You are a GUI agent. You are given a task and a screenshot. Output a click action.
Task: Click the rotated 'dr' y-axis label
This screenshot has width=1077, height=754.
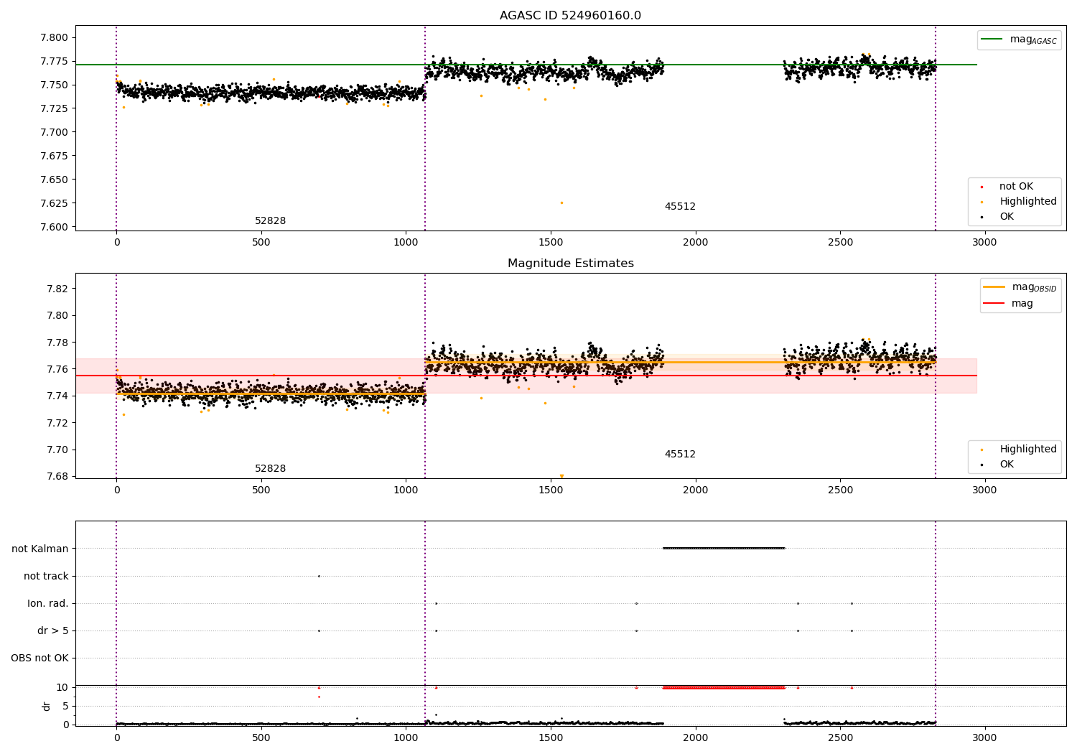click(47, 706)
